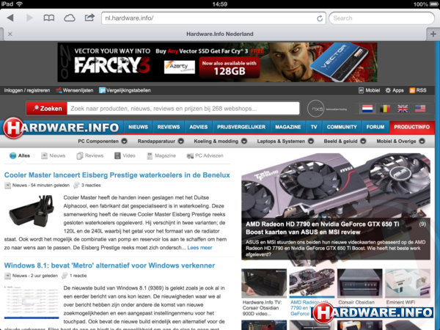Image resolution: width=440 pixels, height=330 pixels.
Task: Click the red Zoeken button
Action: [x=47, y=109]
